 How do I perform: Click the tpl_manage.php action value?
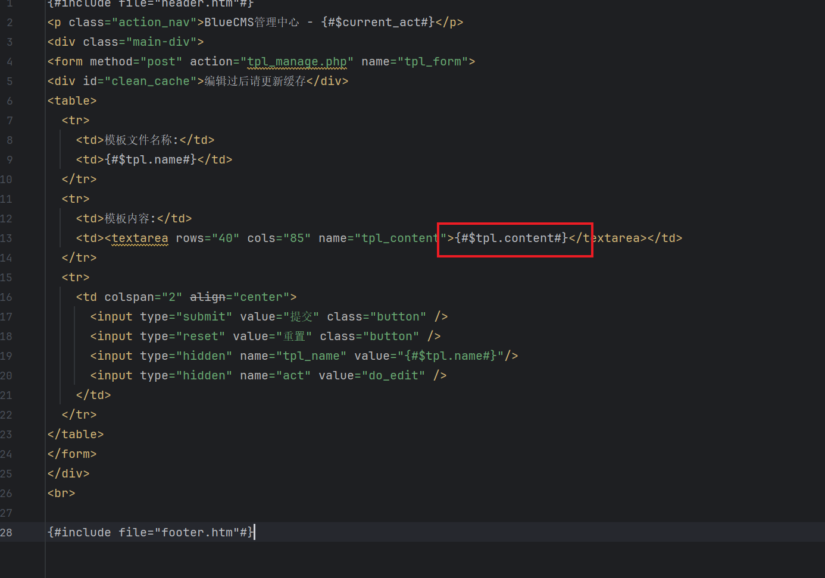[297, 62]
